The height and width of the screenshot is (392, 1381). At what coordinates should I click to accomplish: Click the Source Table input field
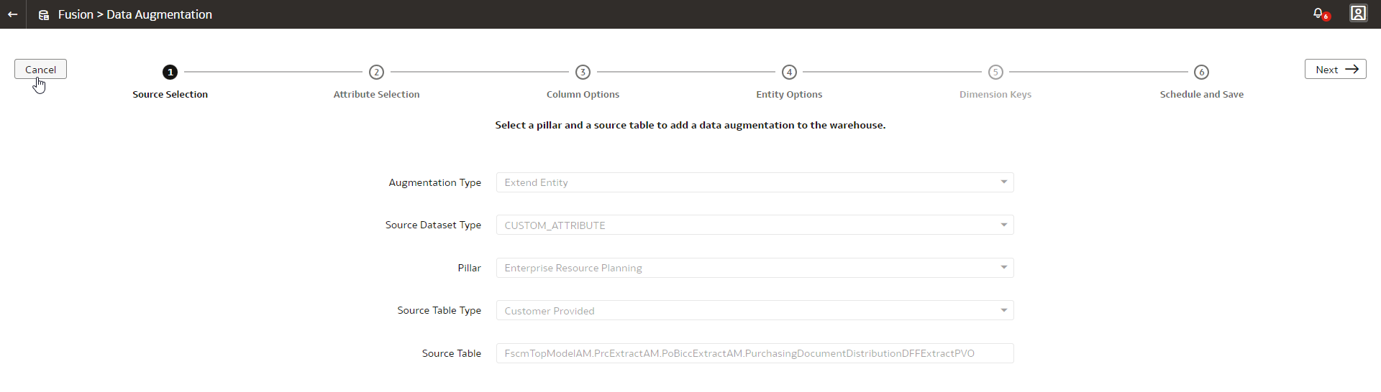[754, 353]
